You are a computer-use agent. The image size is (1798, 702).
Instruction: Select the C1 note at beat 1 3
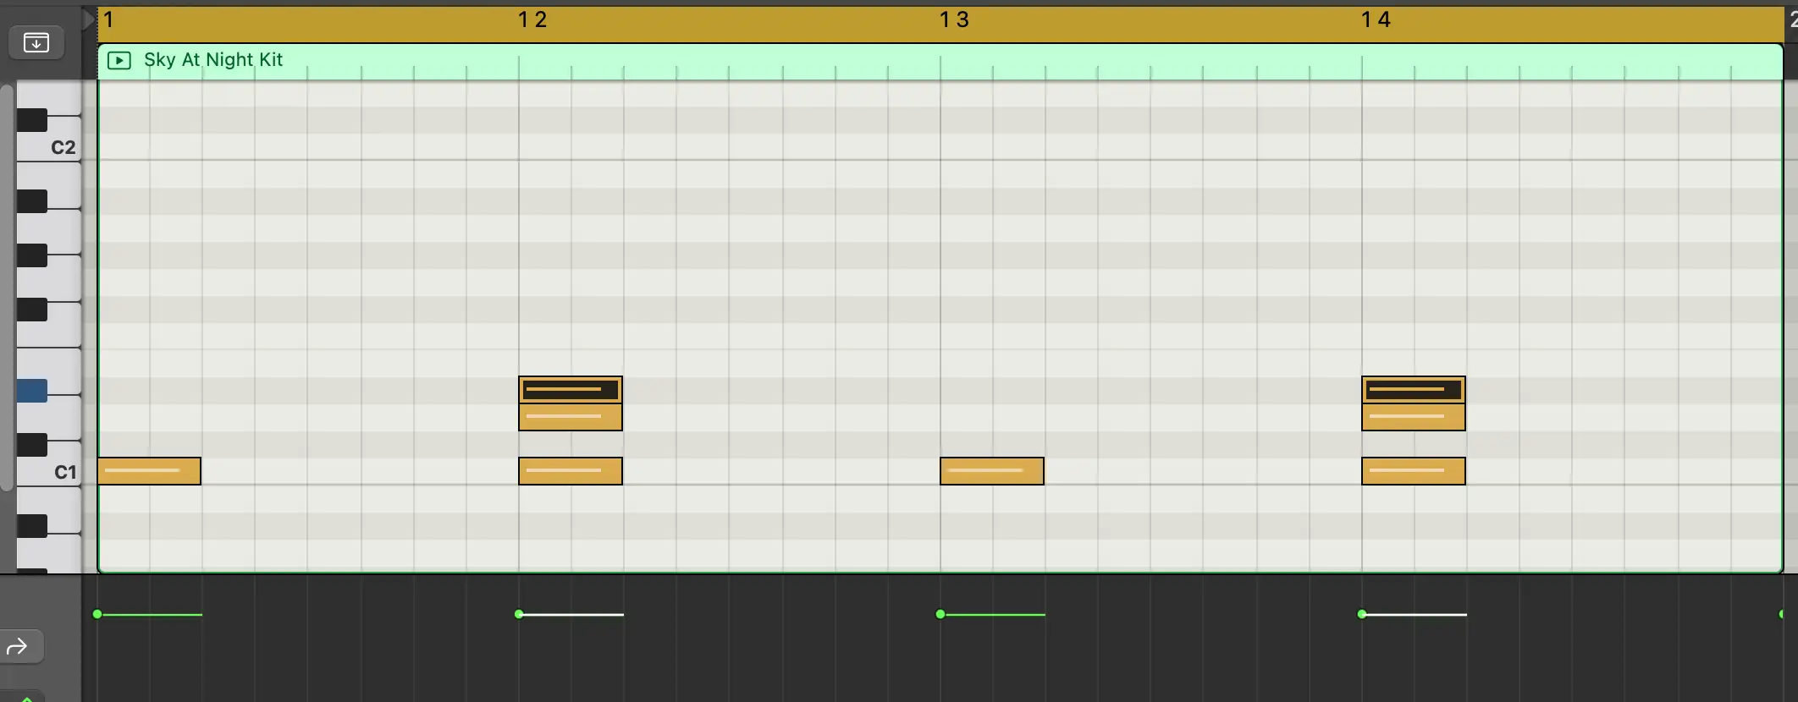click(991, 471)
